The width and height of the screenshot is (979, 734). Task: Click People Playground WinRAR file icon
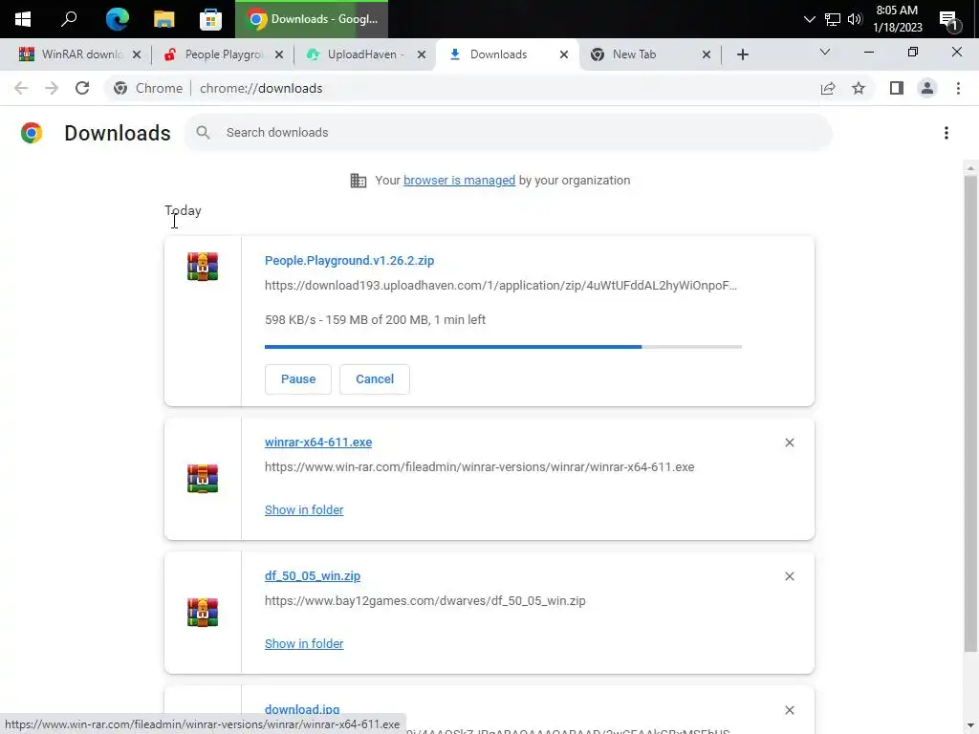203,267
